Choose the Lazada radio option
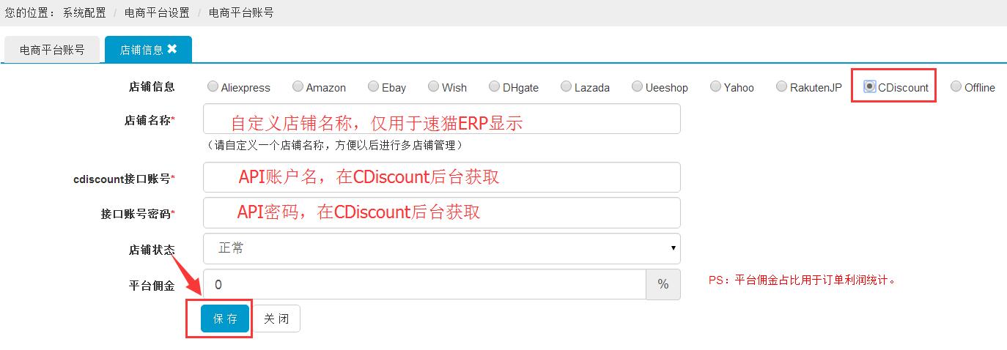The height and width of the screenshot is (350, 1007). (566, 86)
